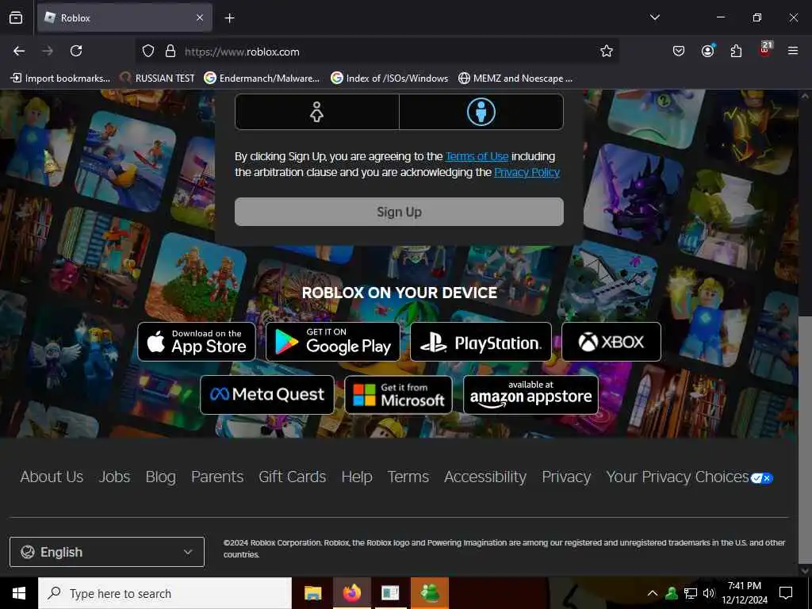Viewport: 812px width, 609px height.
Task: Open the green taskbar app icon
Action: [x=430, y=593]
